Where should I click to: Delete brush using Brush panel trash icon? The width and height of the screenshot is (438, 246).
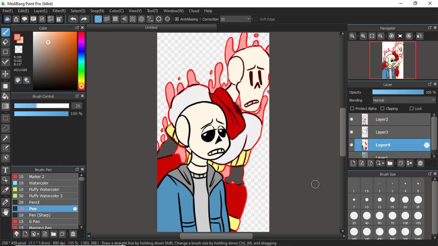pos(73,234)
